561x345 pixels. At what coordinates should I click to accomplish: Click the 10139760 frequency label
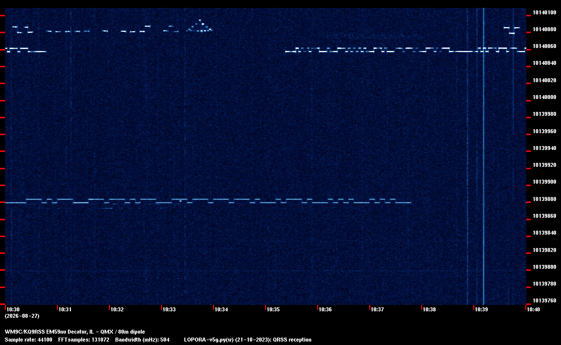click(x=545, y=300)
